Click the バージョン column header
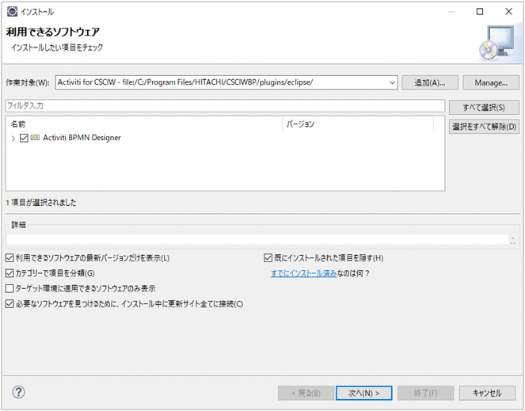Viewport: 525px width, 411px height. (x=358, y=124)
